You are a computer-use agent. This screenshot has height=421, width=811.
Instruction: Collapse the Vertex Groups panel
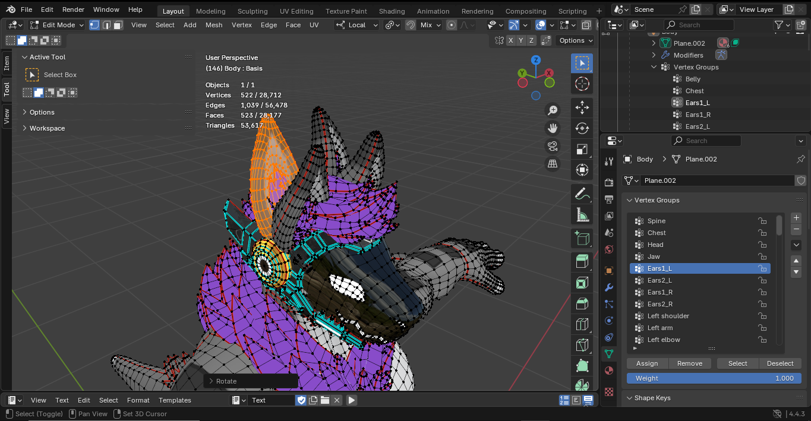coord(657,200)
